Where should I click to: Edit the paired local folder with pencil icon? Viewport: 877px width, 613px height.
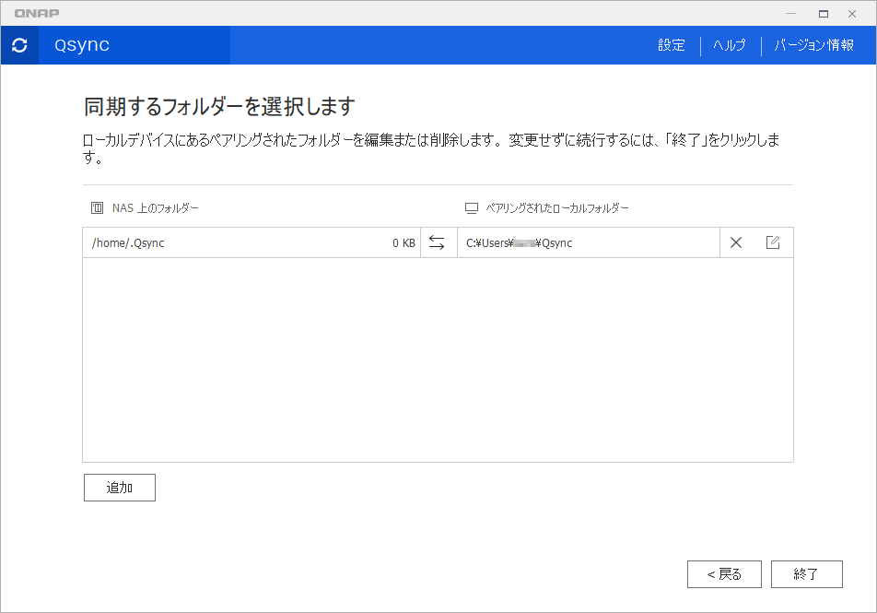773,242
